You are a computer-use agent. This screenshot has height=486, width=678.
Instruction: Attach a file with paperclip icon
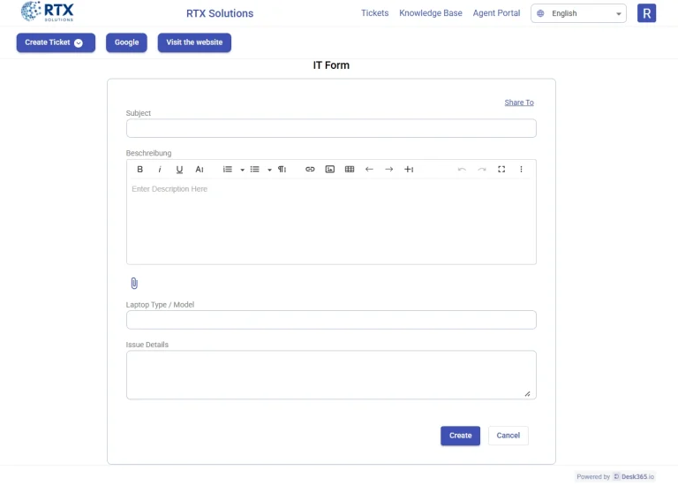click(x=134, y=283)
